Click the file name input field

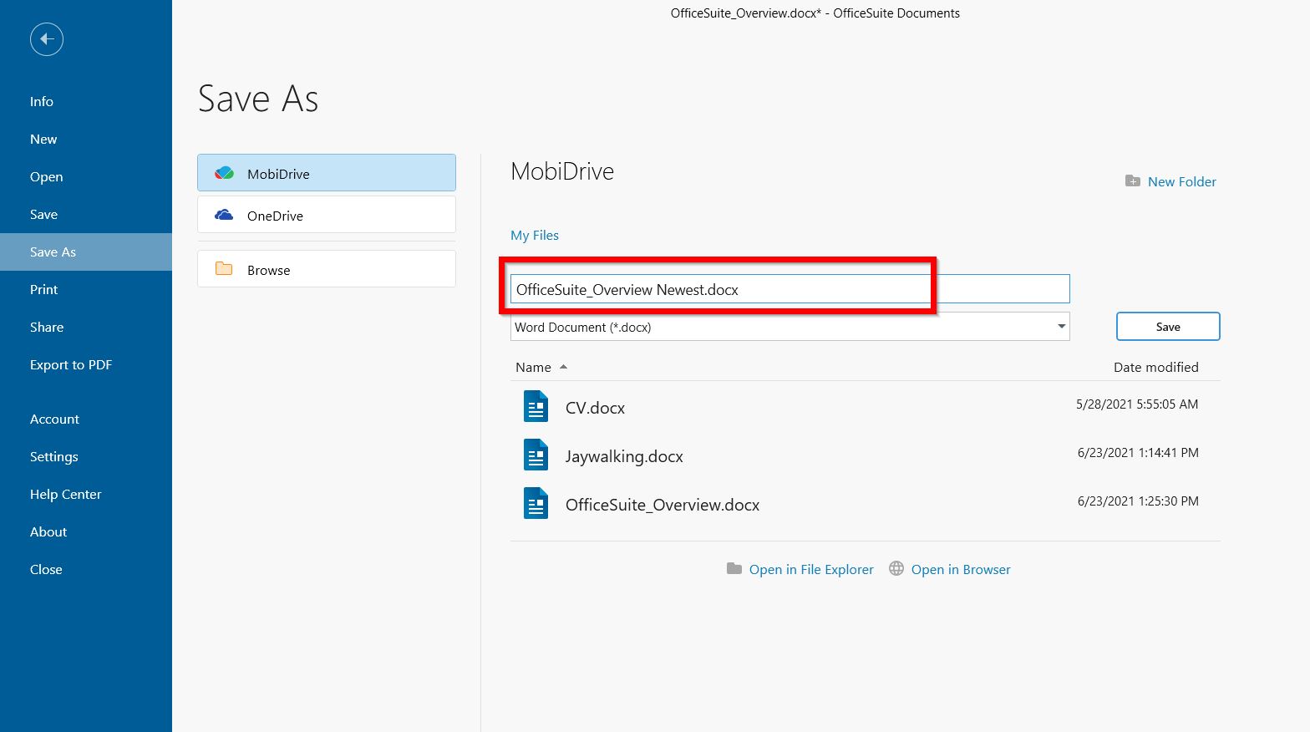[x=790, y=289]
